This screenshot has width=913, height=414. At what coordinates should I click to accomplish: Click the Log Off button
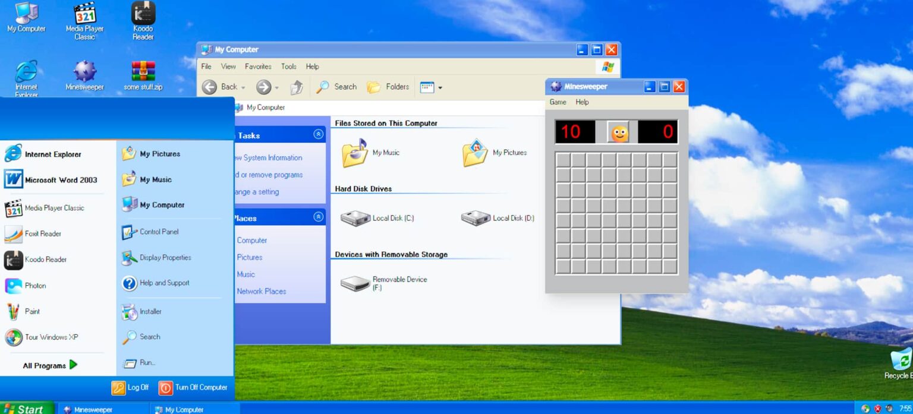(131, 387)
